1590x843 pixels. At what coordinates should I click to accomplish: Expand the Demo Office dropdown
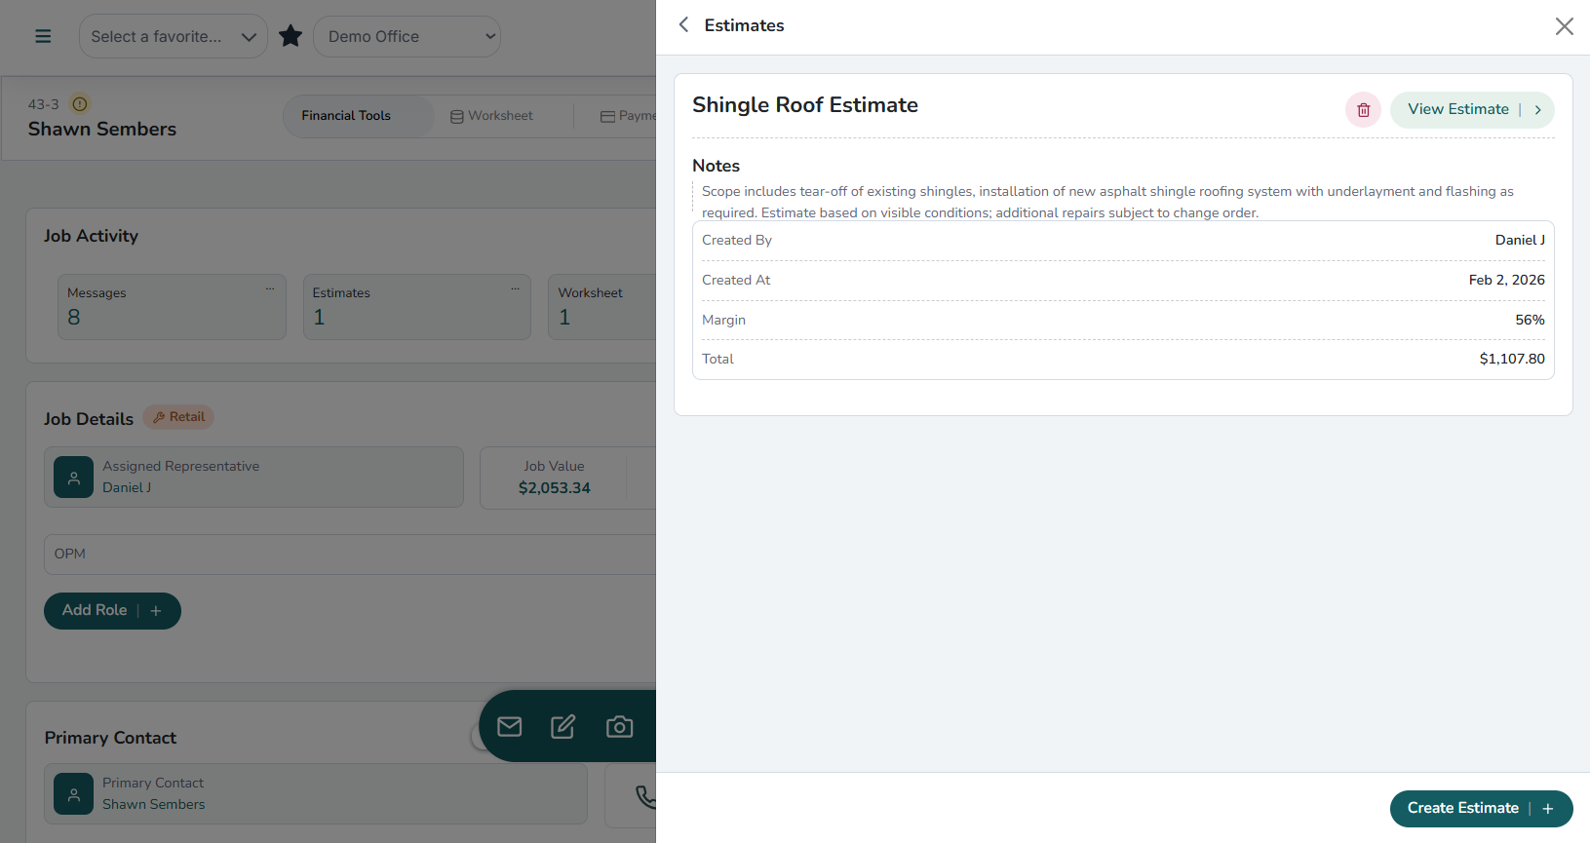407,36
